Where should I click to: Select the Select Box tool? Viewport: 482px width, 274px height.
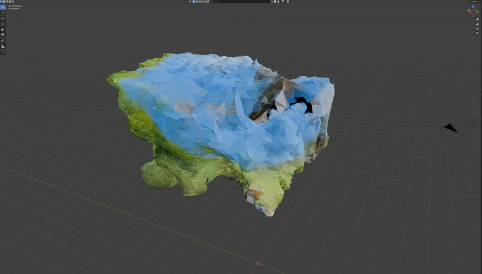(x=3, y=7)
